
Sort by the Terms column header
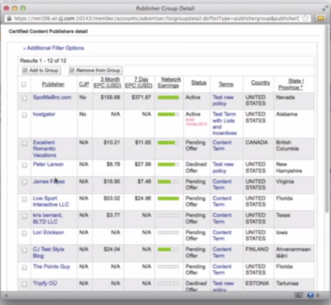[226, 85]
